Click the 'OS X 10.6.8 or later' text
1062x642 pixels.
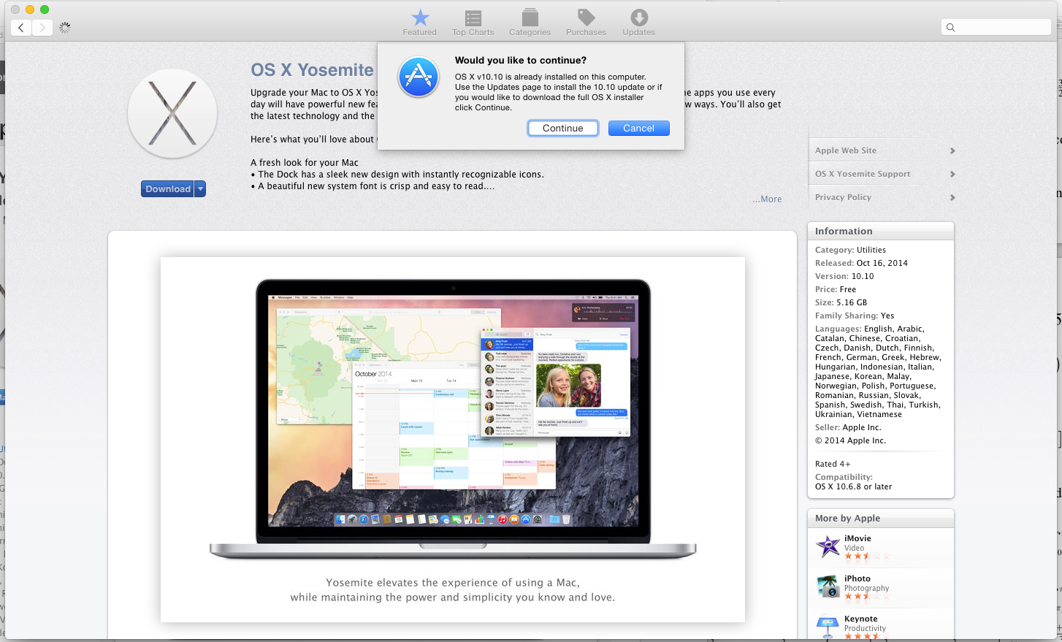pyautogui.click(x=853, y=486)
